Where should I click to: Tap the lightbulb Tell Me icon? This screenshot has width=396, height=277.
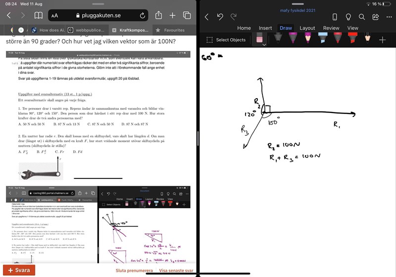coord(348,17)
